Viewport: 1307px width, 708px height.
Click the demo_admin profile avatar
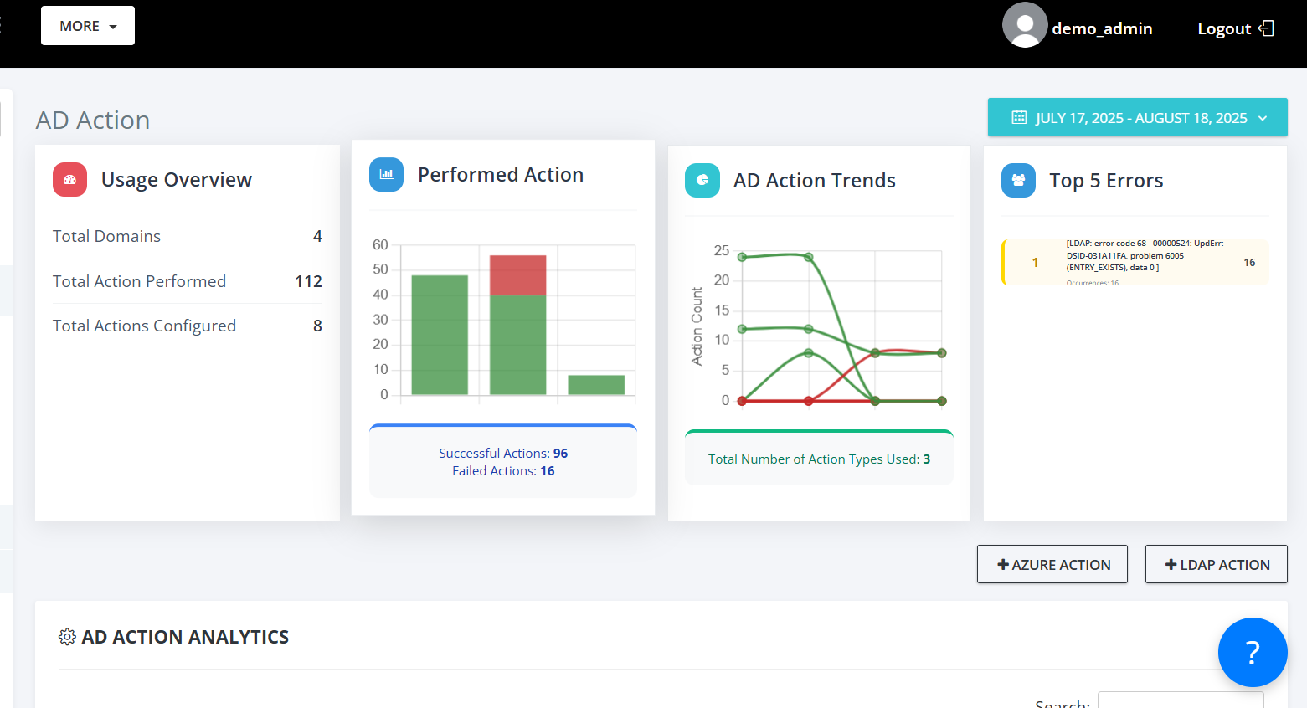pyautogui.click(x=1025, y=25)
